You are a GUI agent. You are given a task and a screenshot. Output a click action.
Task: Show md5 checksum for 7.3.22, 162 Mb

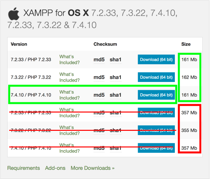pyautogui.click(x=99, y=77)
